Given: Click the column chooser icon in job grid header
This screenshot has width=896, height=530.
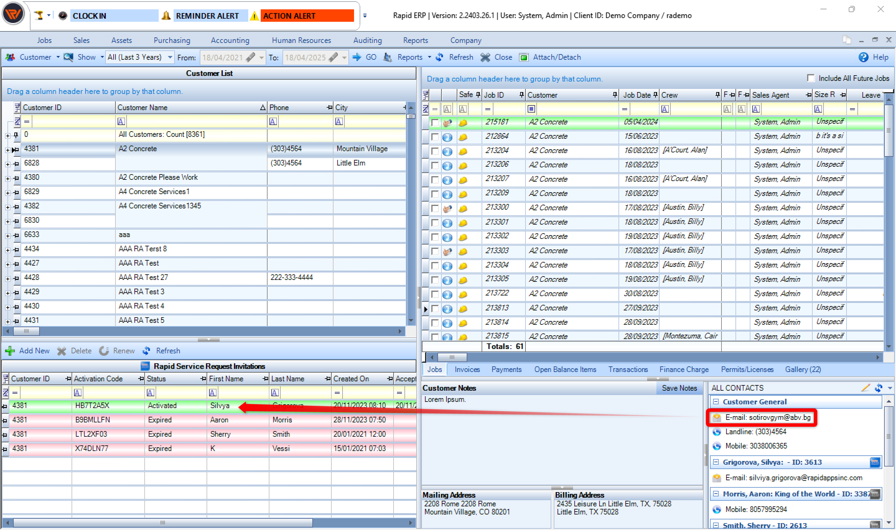Looking at the screenshot, I should [426, 95].
